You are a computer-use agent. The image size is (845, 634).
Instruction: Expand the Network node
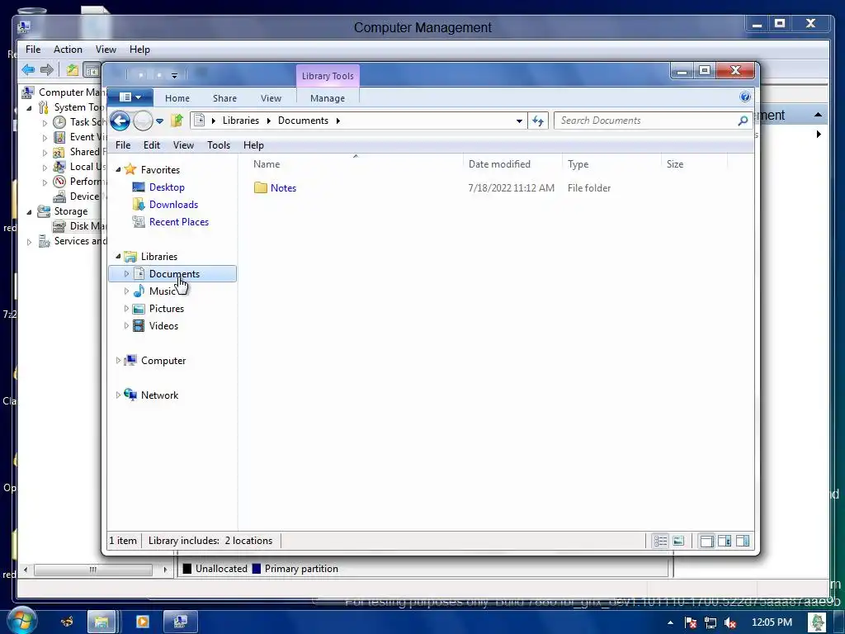[x=119, y=395]
